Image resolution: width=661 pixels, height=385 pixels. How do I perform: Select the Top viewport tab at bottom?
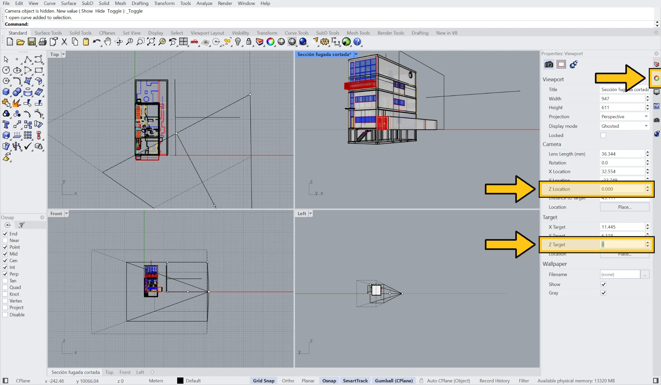(109, 372)
